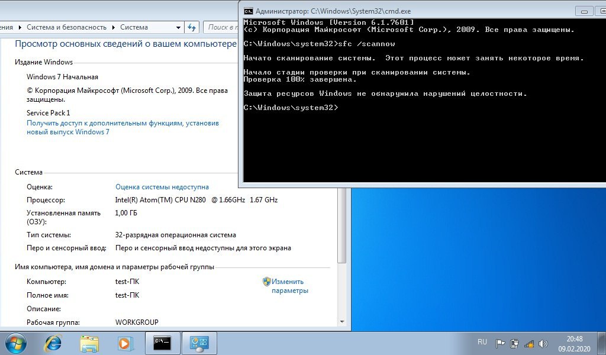Screen dimensions: 606x355
Task: Expand arrow before 'Система и безопасность' breadcrumb
Action: tap(20, 27)
